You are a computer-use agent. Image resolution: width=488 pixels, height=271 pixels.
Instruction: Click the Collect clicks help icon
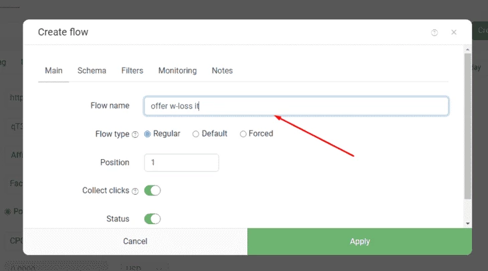tap(135, 191)
